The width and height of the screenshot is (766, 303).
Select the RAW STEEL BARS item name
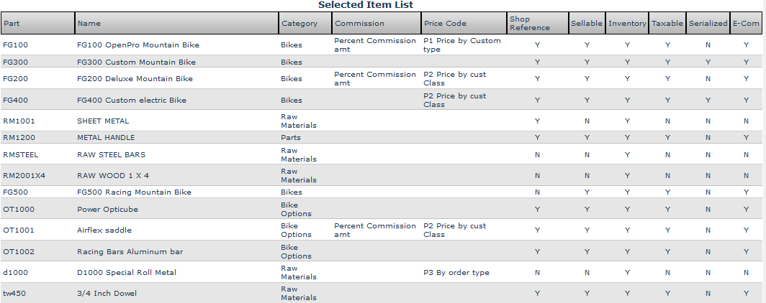(111, 155)
